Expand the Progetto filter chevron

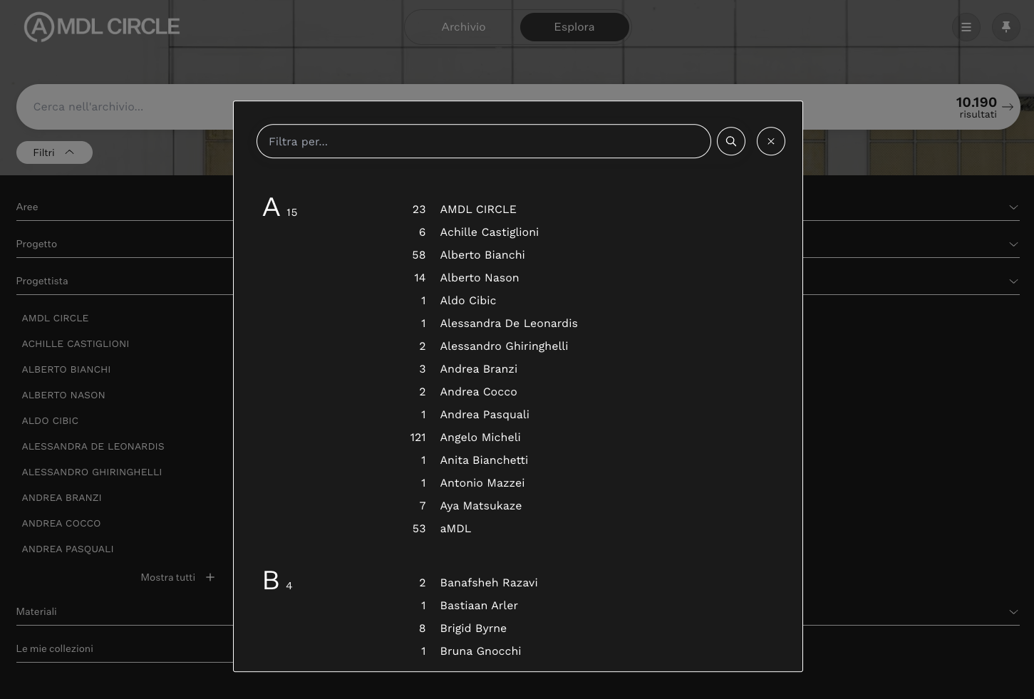[1013, 244]
